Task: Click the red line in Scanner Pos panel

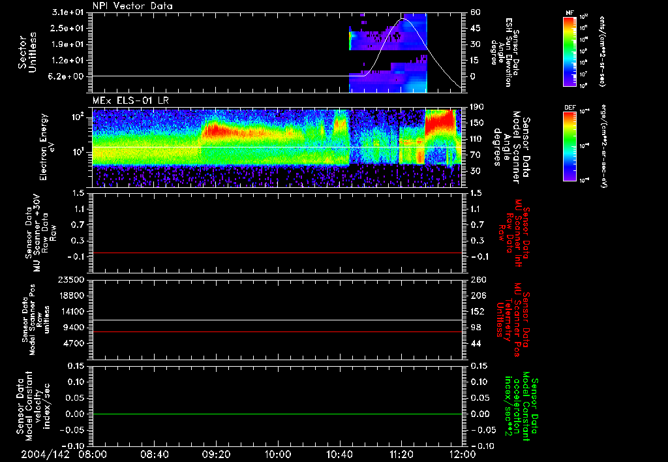Action: pyautogui.click(x=277, y=331)
